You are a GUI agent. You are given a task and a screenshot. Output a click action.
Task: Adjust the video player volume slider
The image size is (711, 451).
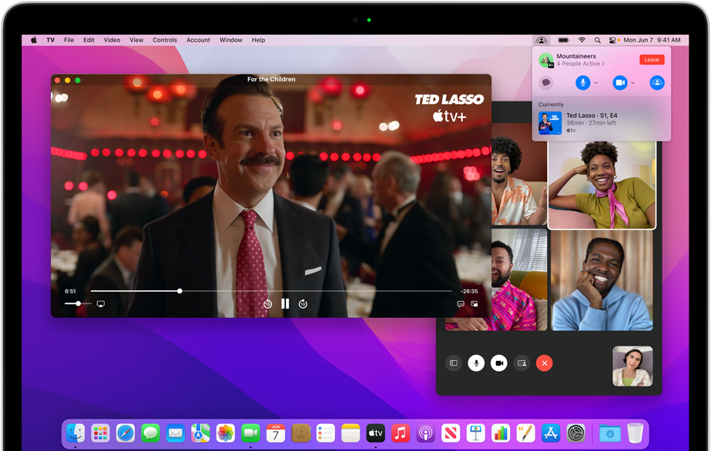tap(78, 304)
